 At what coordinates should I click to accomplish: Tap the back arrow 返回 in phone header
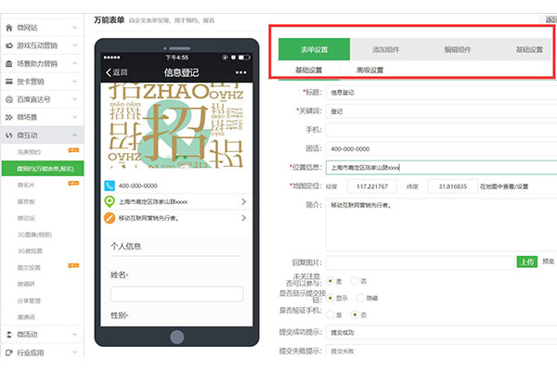pyautogui.click(x=117, y=72)
